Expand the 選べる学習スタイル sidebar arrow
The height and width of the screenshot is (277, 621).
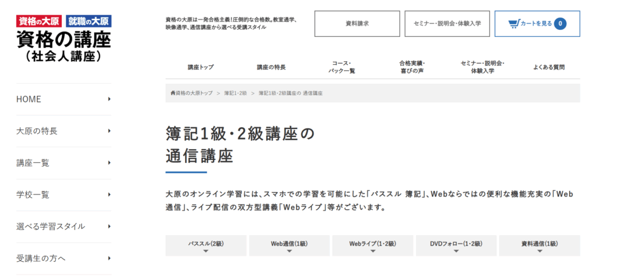click(x=109, y=227)
